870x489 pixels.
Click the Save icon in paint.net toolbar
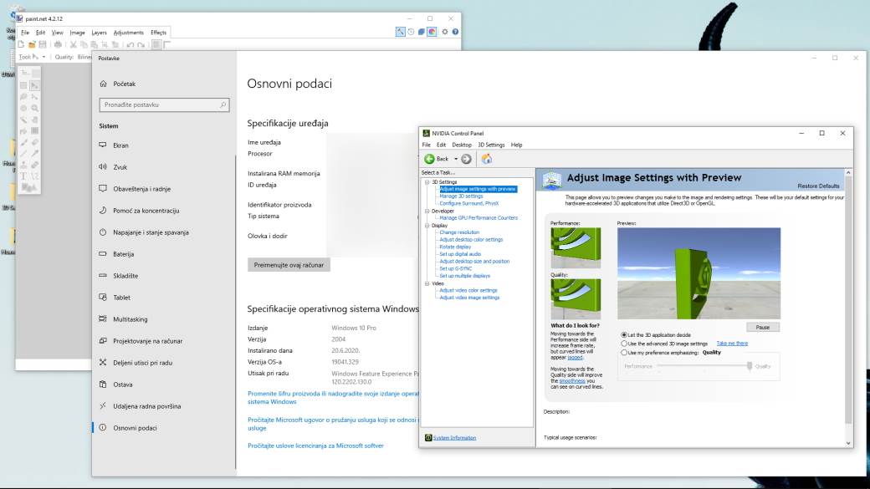point(42,43)
